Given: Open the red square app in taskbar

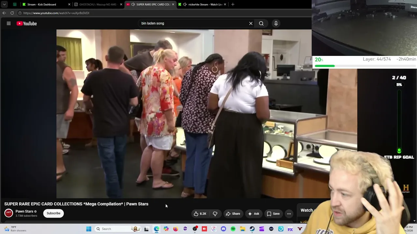Looking at the screenshot, I should pos(204,229).
